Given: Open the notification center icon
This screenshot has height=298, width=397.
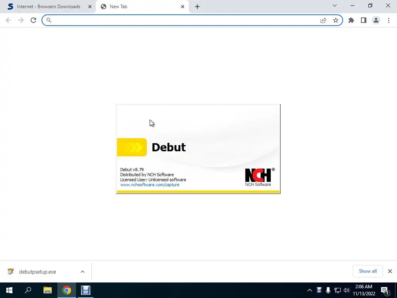Looking at the screenshot, I should click(x=385, y=290).
